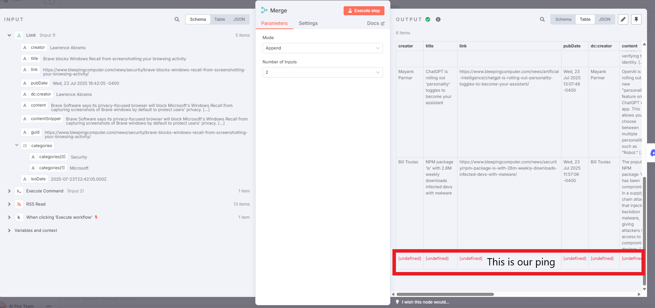Expand the Execute Command input
Image resolution: width=655 pixels, height=308 pixels.
(9, 191)
